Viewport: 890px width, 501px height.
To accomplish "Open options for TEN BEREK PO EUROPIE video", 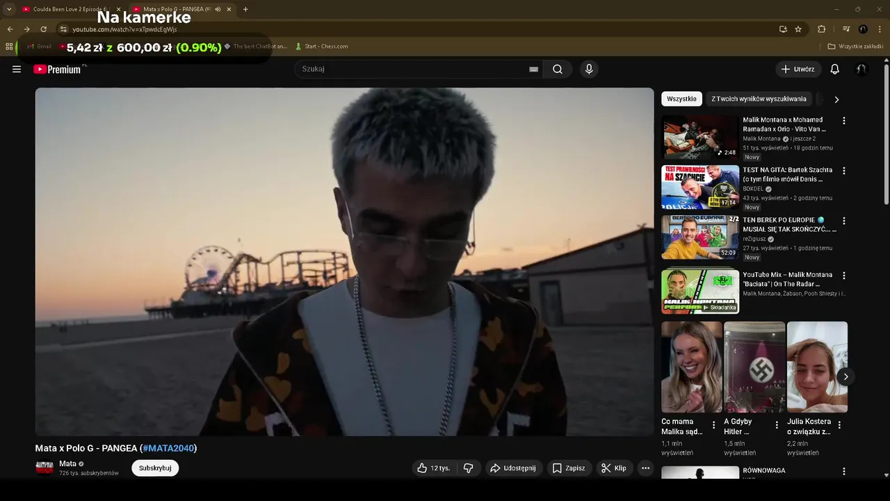I will pos(844,221).
